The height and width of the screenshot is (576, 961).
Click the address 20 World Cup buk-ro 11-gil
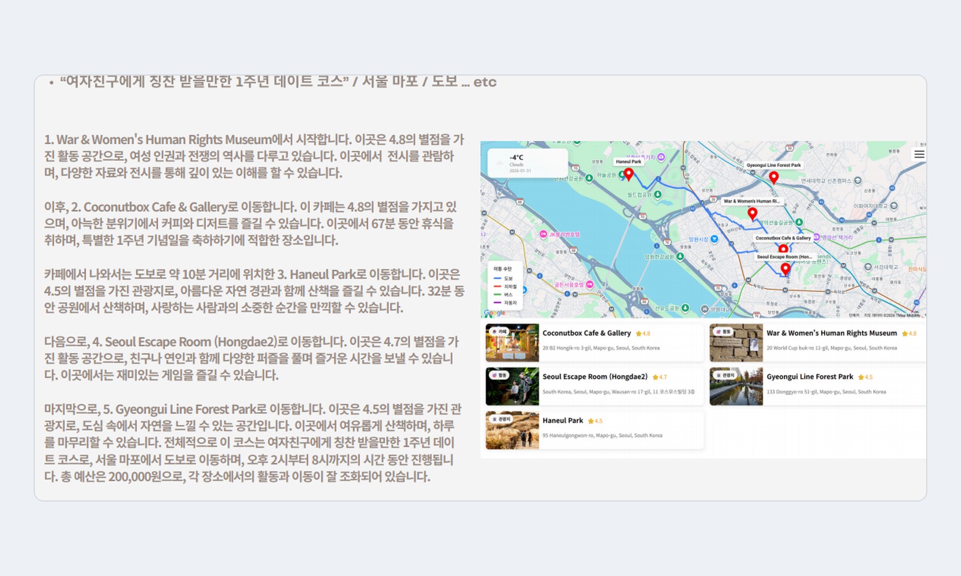[832, 348]
